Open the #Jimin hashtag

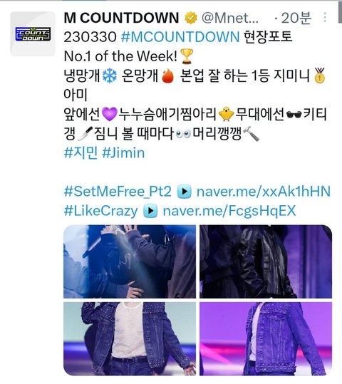click(x=123, y=152)
